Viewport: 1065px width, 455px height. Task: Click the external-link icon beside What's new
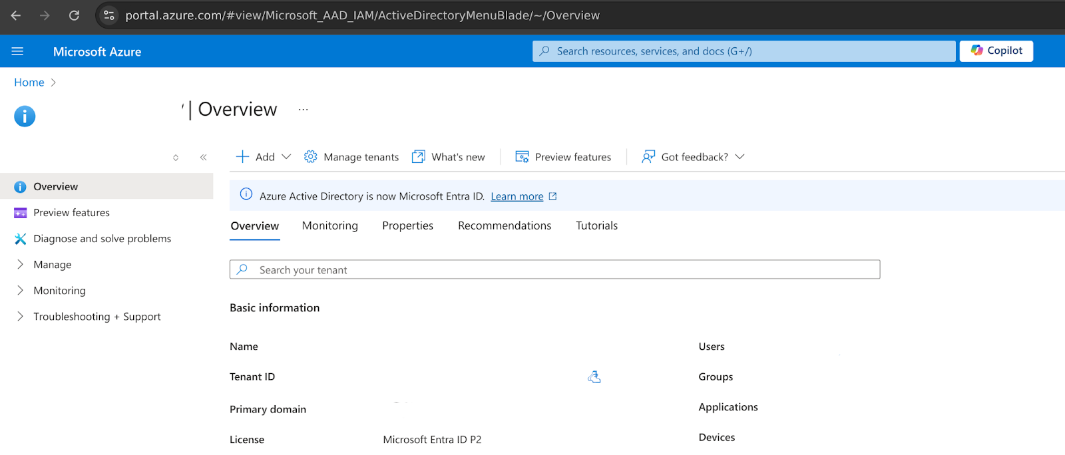418,157
